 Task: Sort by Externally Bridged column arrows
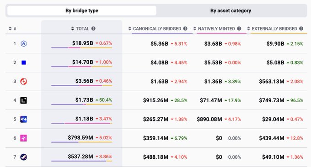248,28
